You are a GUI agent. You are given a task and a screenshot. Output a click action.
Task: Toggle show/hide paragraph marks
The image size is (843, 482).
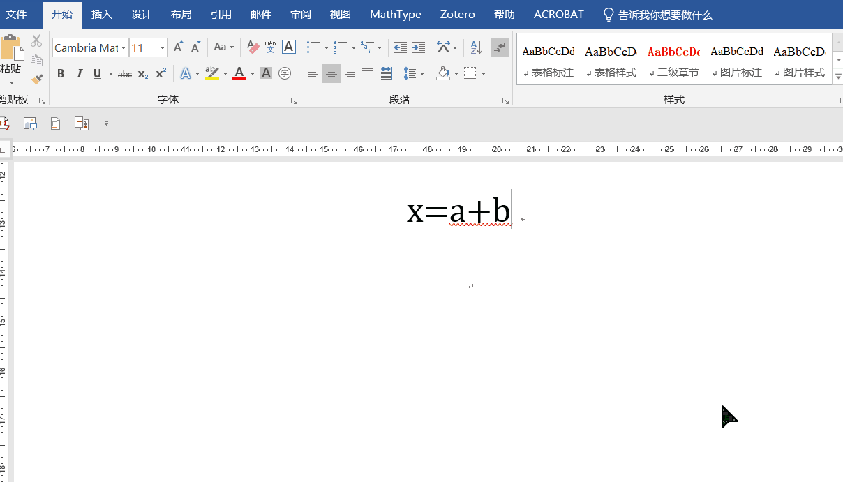coord(500,47)
